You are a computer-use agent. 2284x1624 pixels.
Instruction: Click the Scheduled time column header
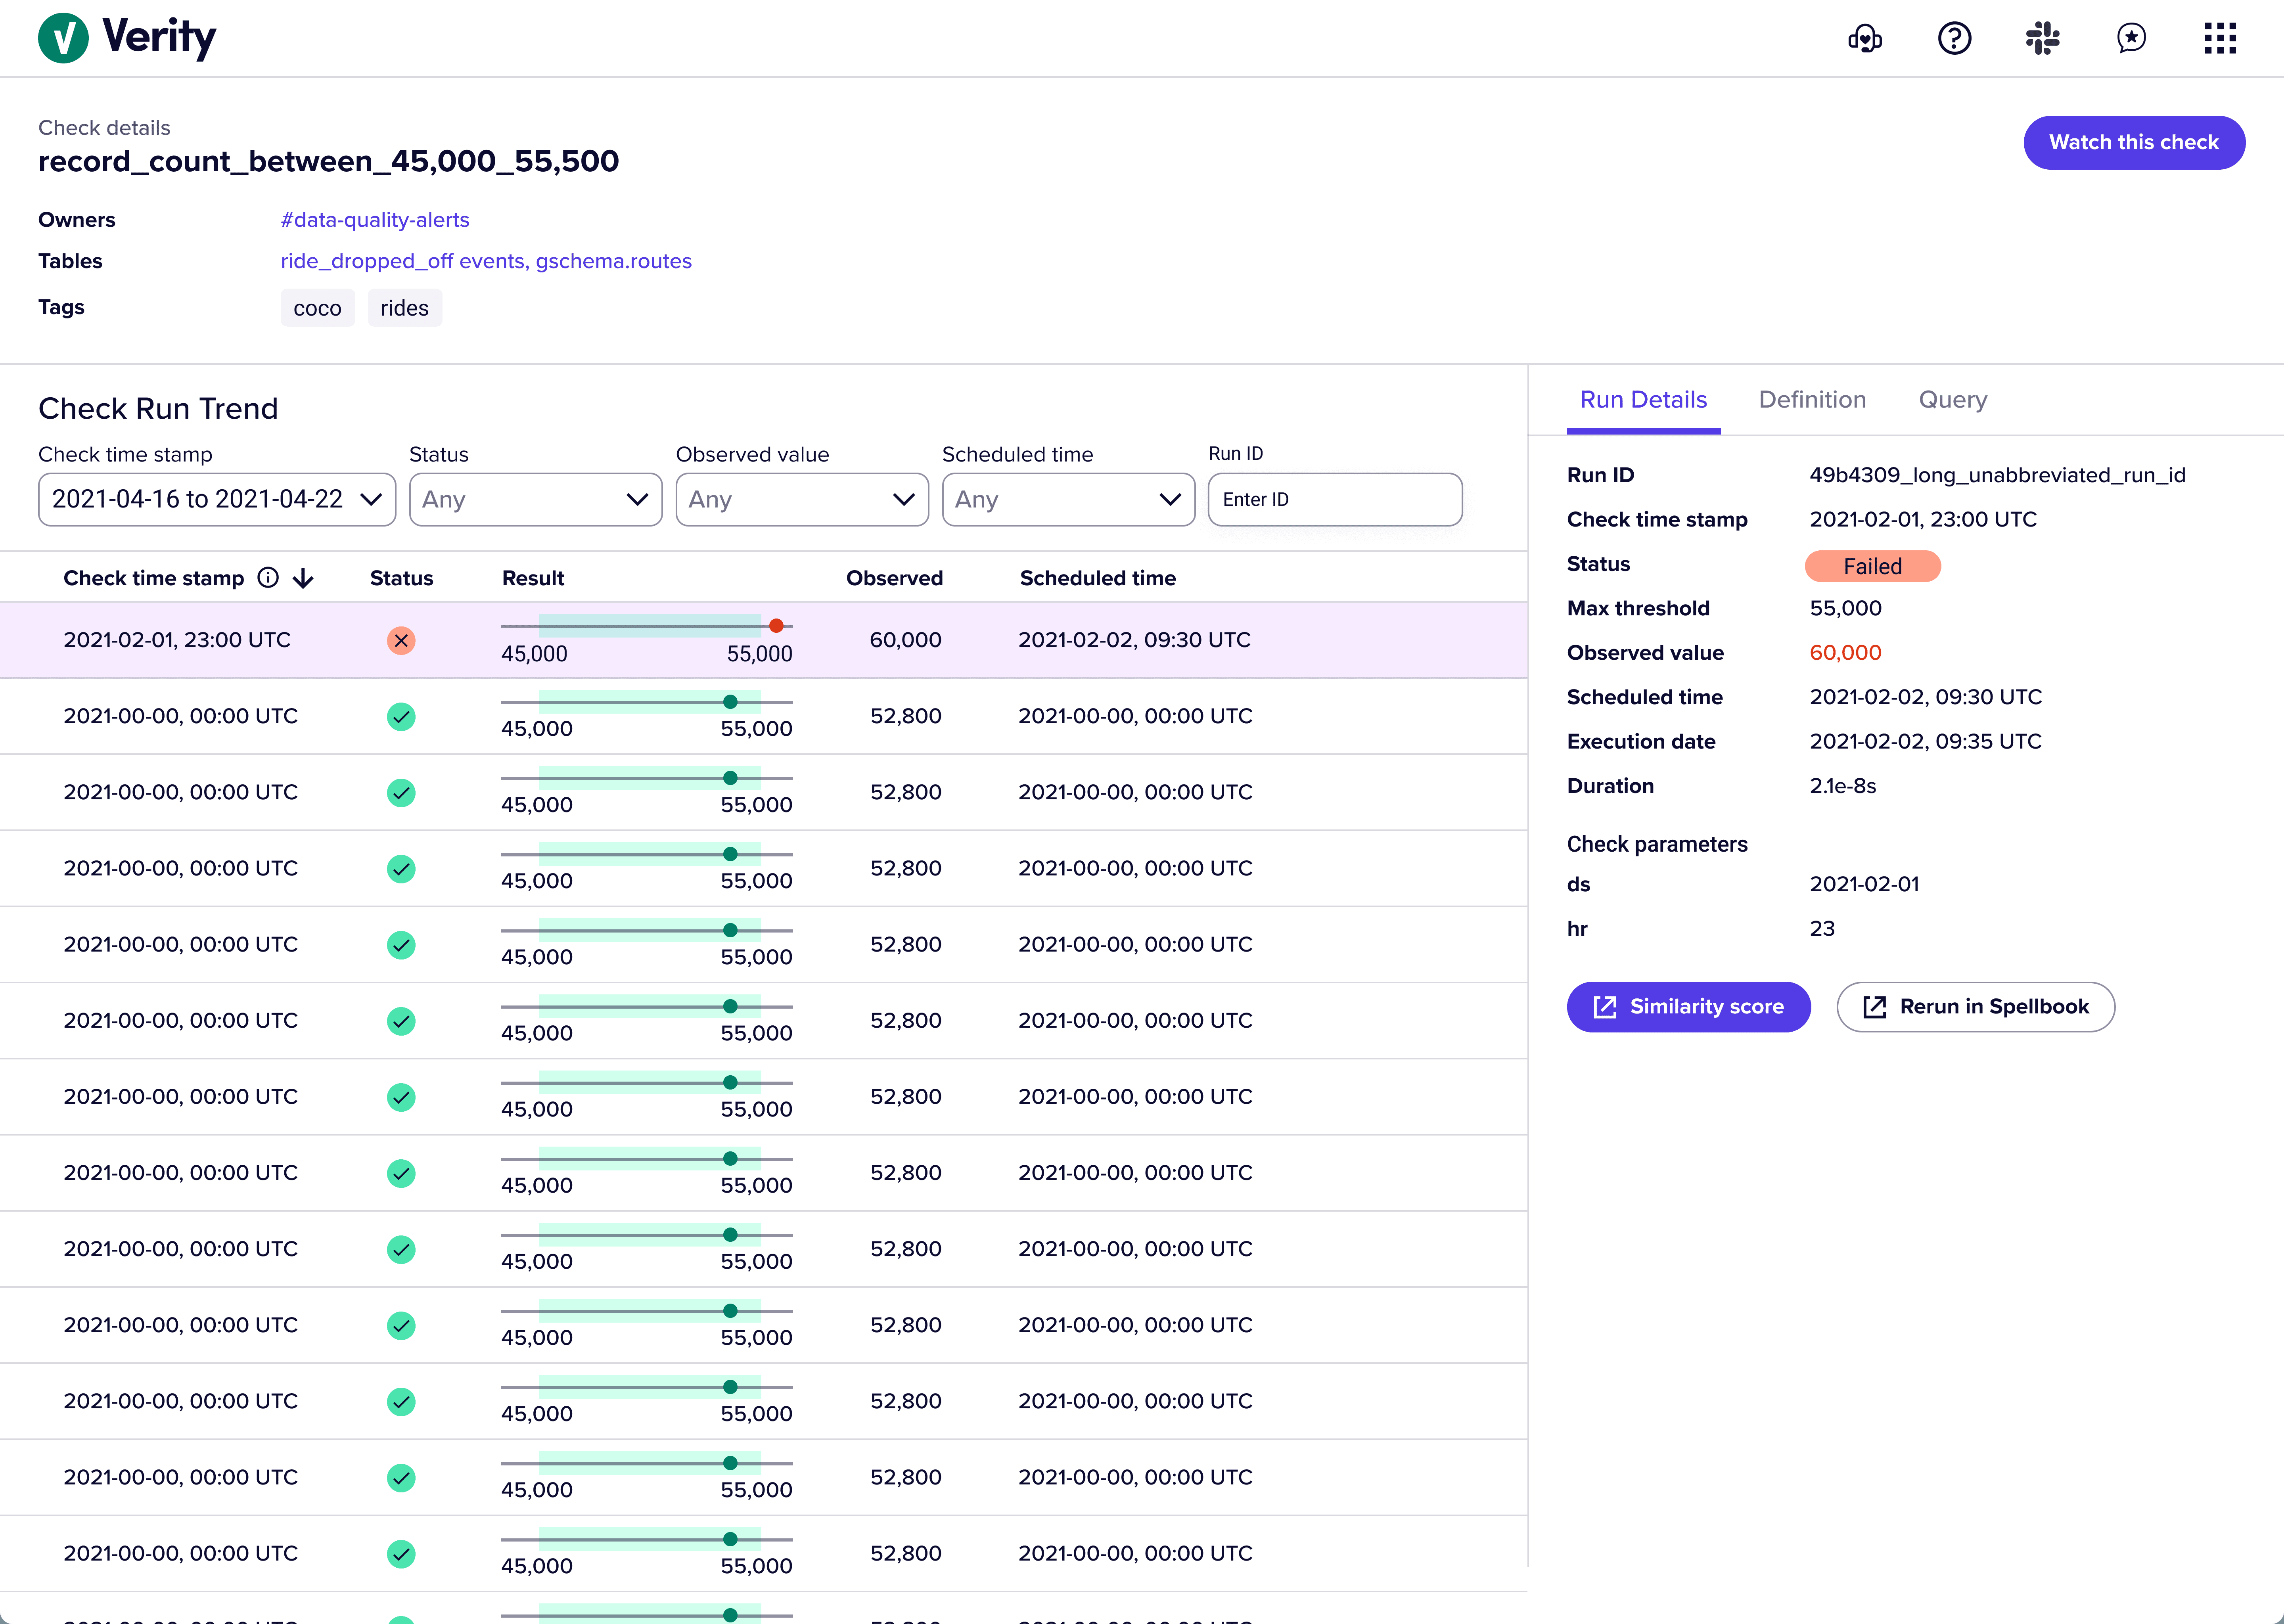(1097, 578)
